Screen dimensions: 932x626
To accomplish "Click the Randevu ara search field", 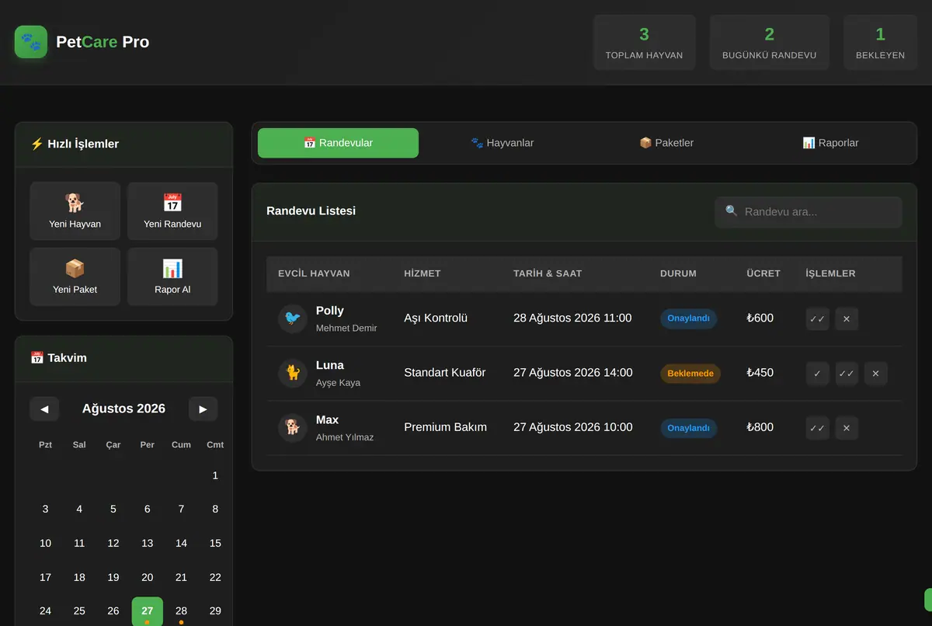I will pyautogui.click(x=809, y=211).
